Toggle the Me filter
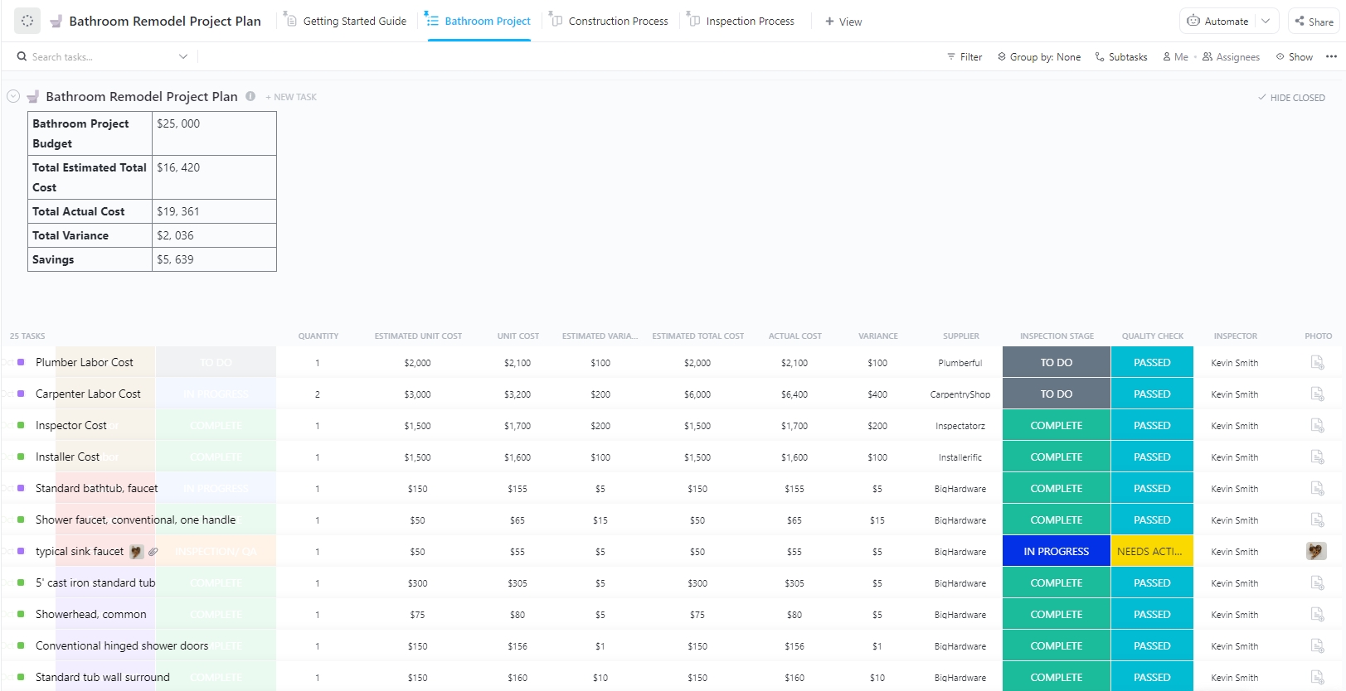Image resolution: width=1346 pixels, height=691 pixels. tap(1175, 57)
